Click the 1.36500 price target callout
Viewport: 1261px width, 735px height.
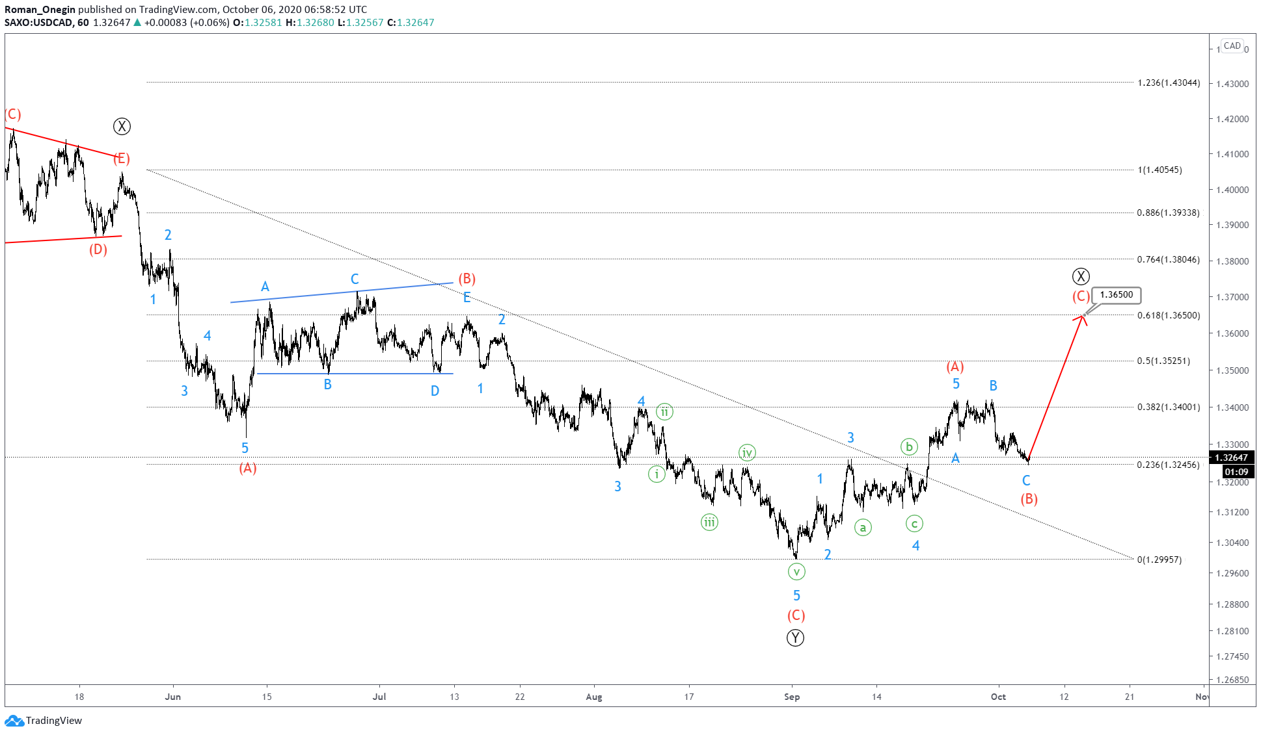[x=1116, y=295]
